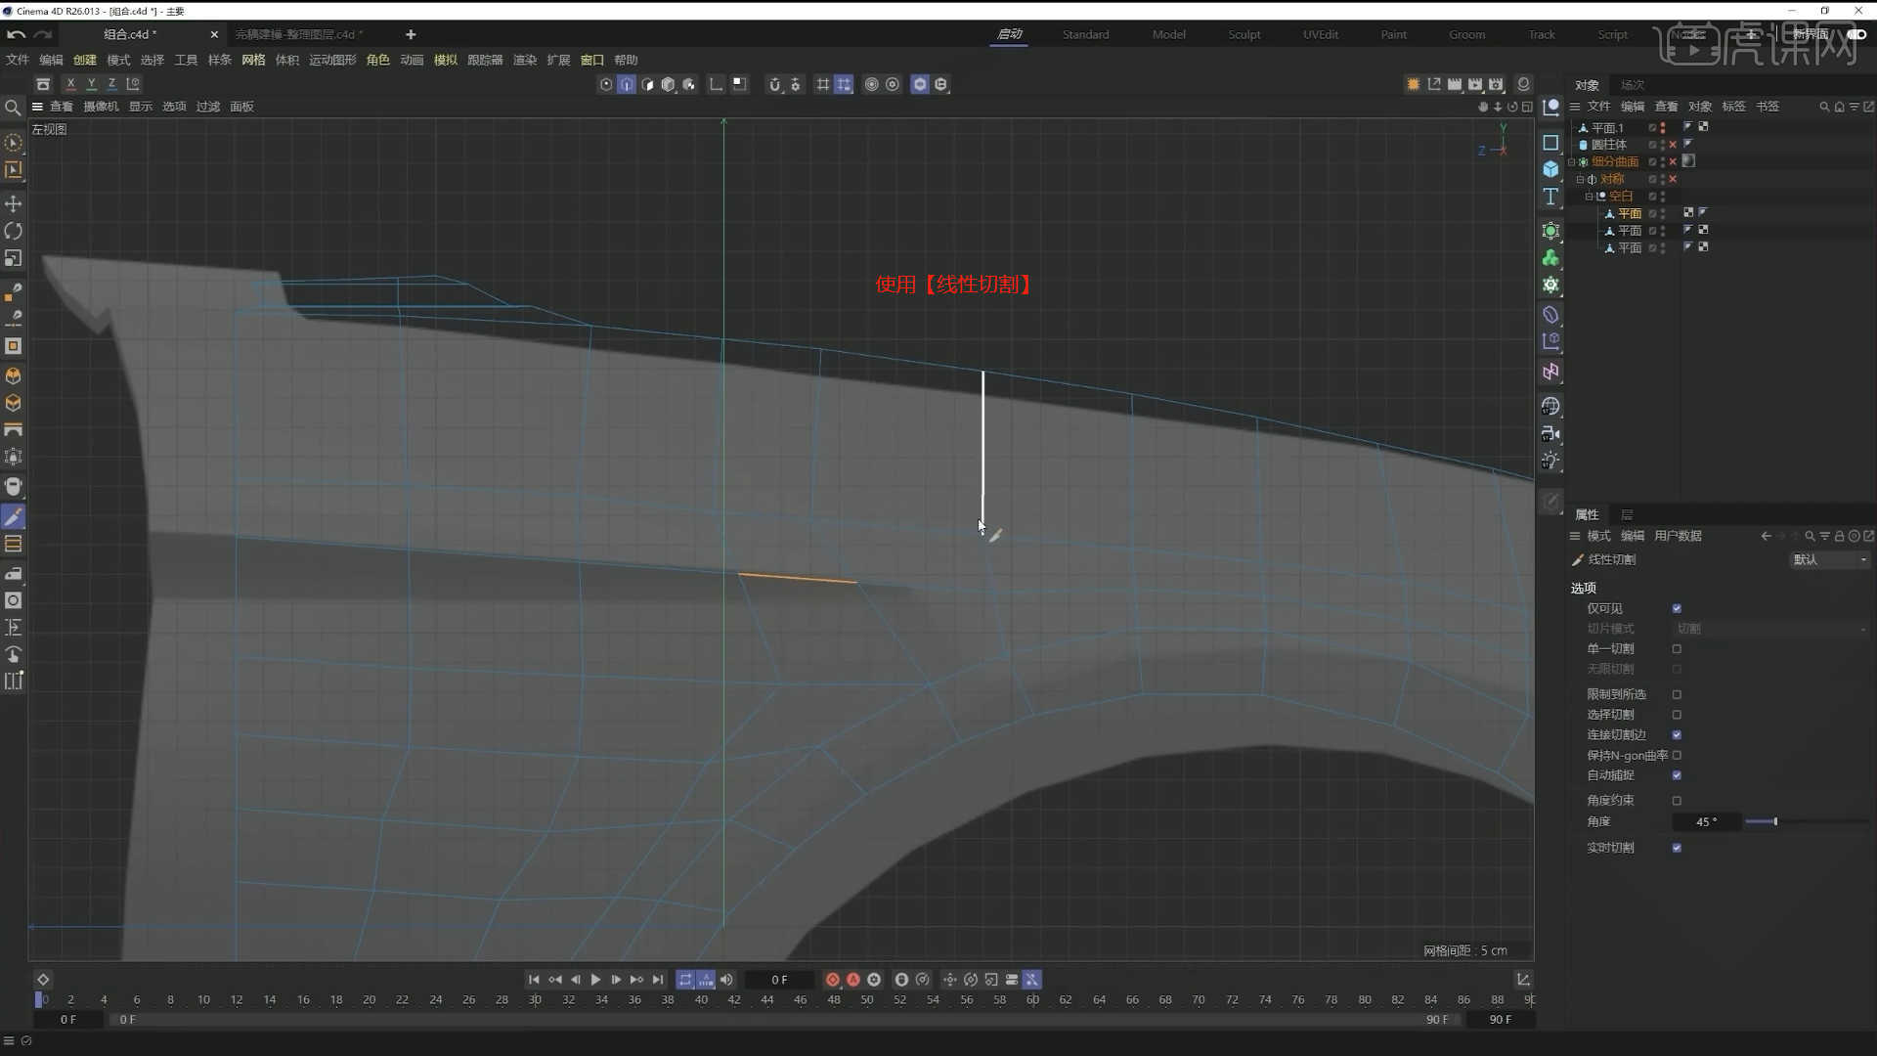Viewport: 1877px width, 1056px height.
Task: Select the Rotate tool in left toolbar
Action: coord(14,232)
